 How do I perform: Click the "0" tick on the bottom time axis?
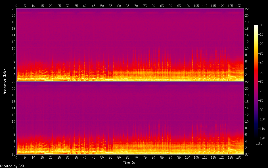[16, 158]
